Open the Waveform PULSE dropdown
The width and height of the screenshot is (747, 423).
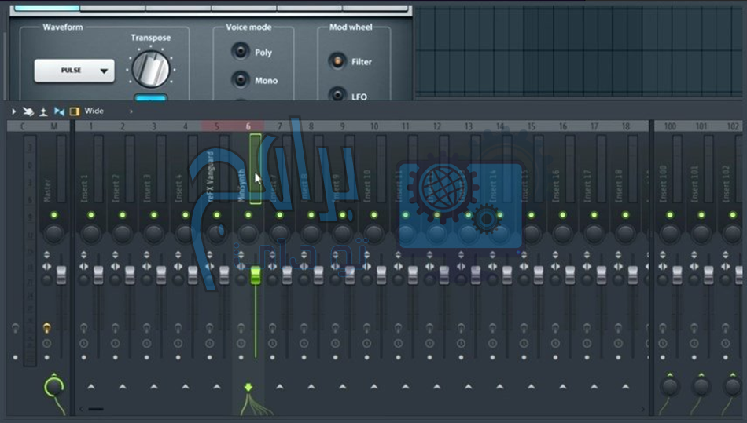(74, 71)
